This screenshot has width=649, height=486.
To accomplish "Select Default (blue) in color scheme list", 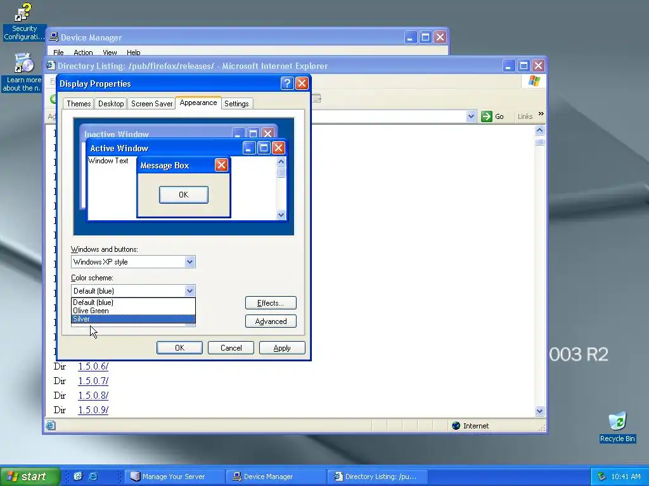I will tap(133, 302).
